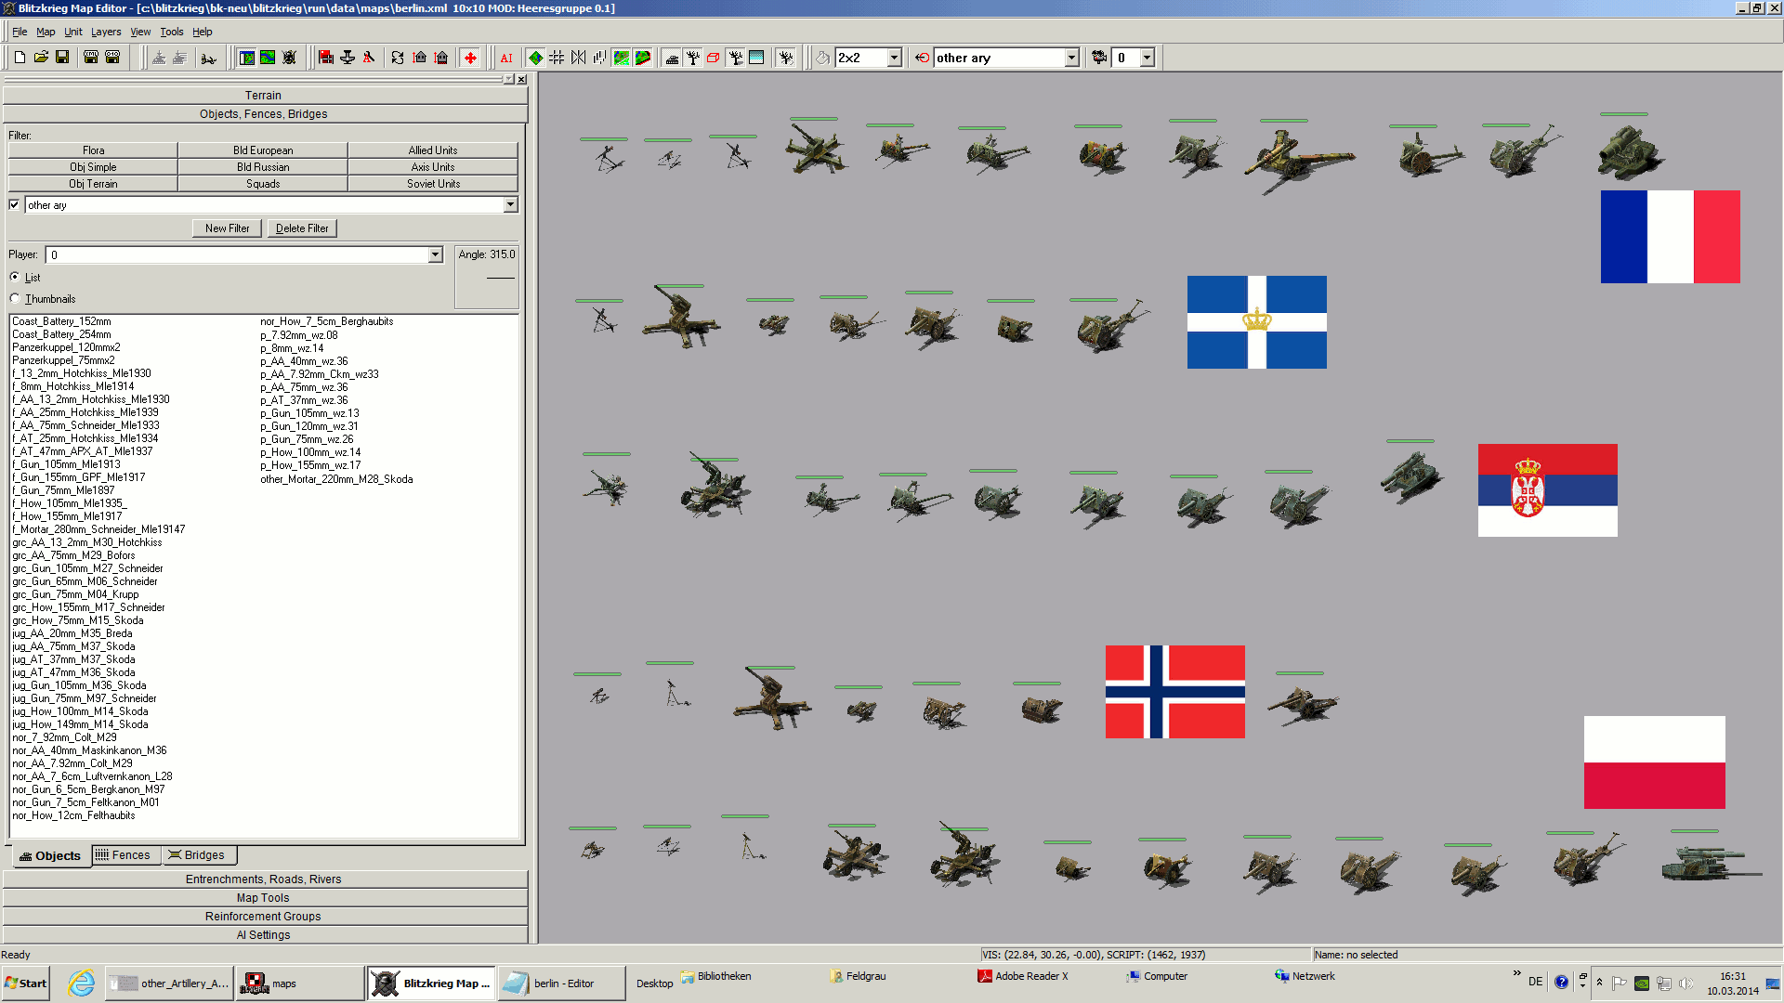
Task: Open the toolbar 0 player dropdown
Action: 1148,58
